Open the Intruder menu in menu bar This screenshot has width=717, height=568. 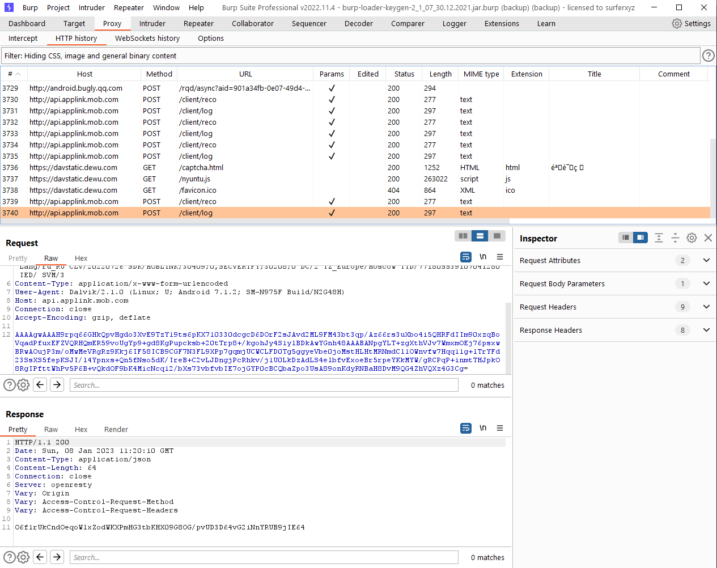[x=92, y=7]
